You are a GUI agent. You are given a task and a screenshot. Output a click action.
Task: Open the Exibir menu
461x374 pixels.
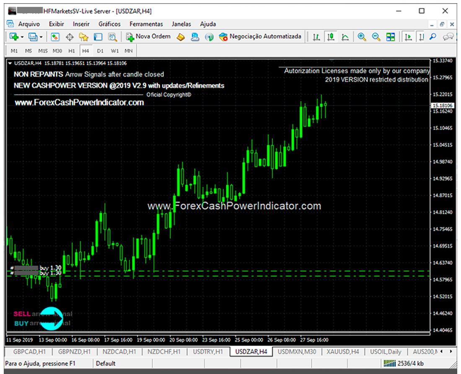tap(56, 24)
